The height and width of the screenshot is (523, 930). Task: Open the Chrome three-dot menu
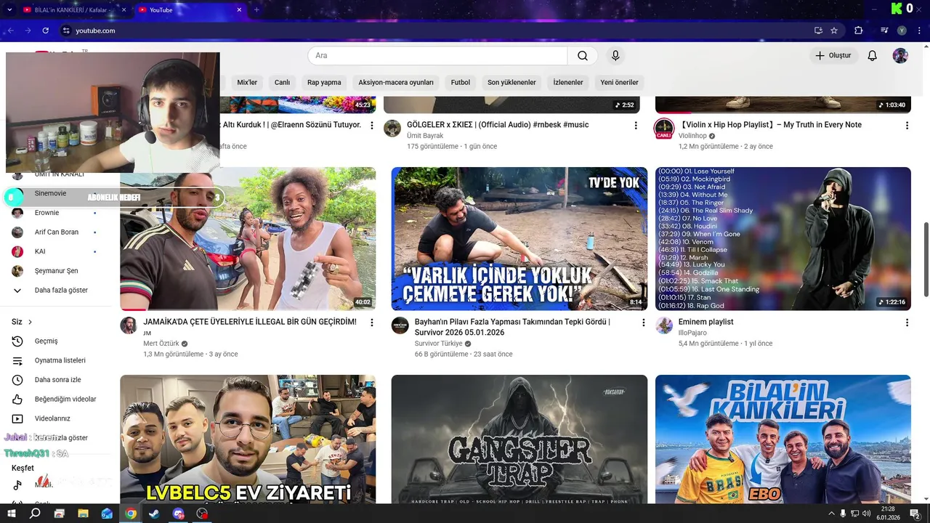pyautogui.click(x=919, y=31)
